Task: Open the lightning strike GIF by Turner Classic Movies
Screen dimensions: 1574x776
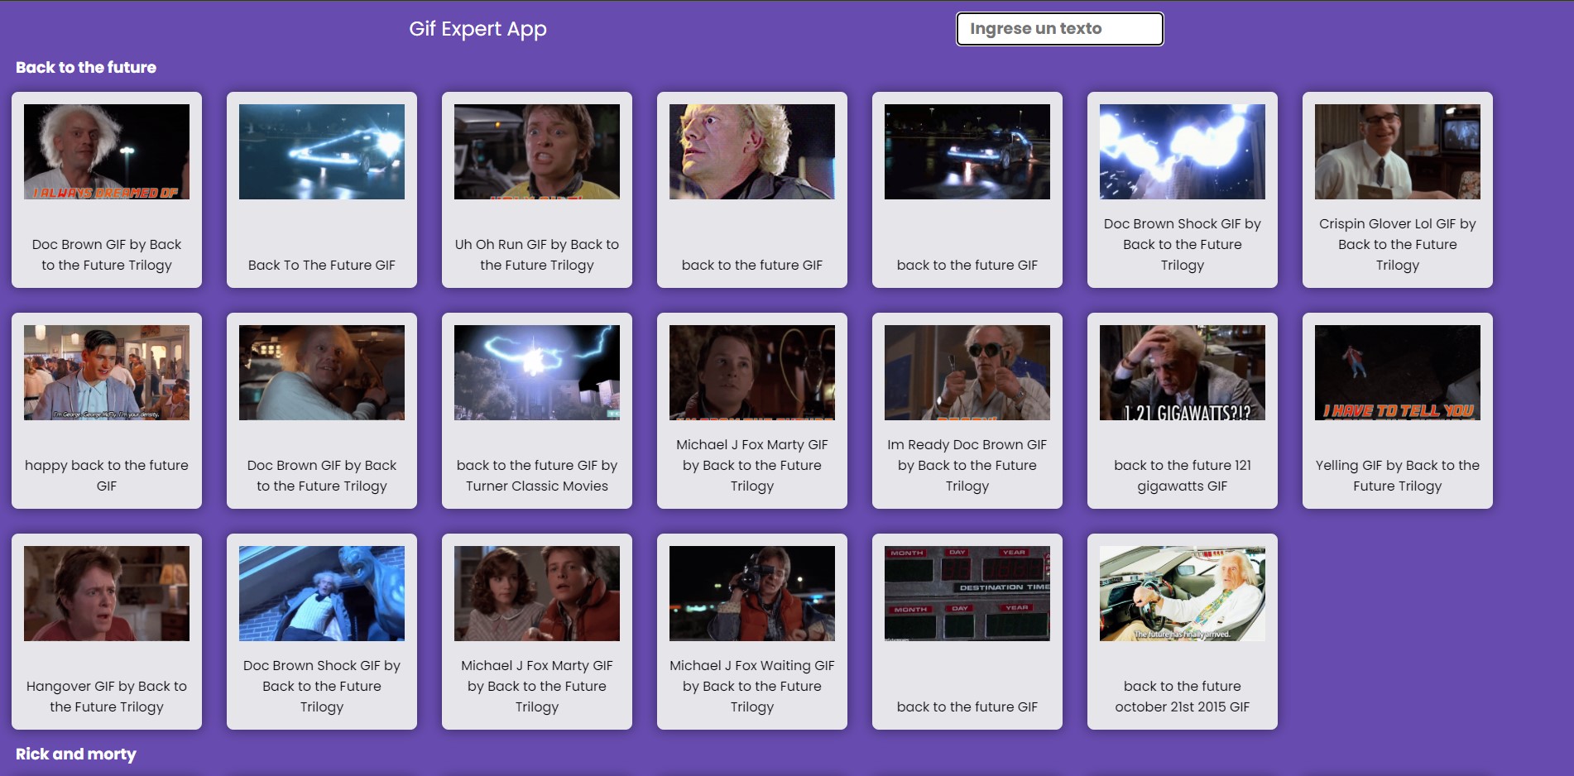Action: pos(536,372)
